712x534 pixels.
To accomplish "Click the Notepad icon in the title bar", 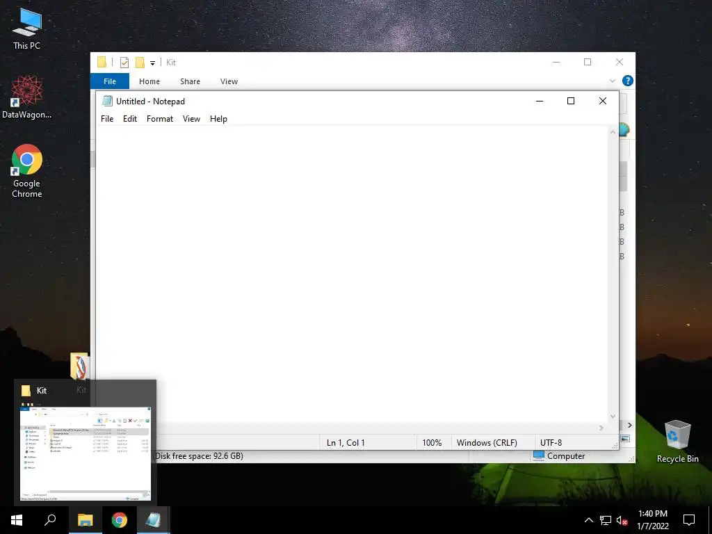I will [x=107, y=101].
